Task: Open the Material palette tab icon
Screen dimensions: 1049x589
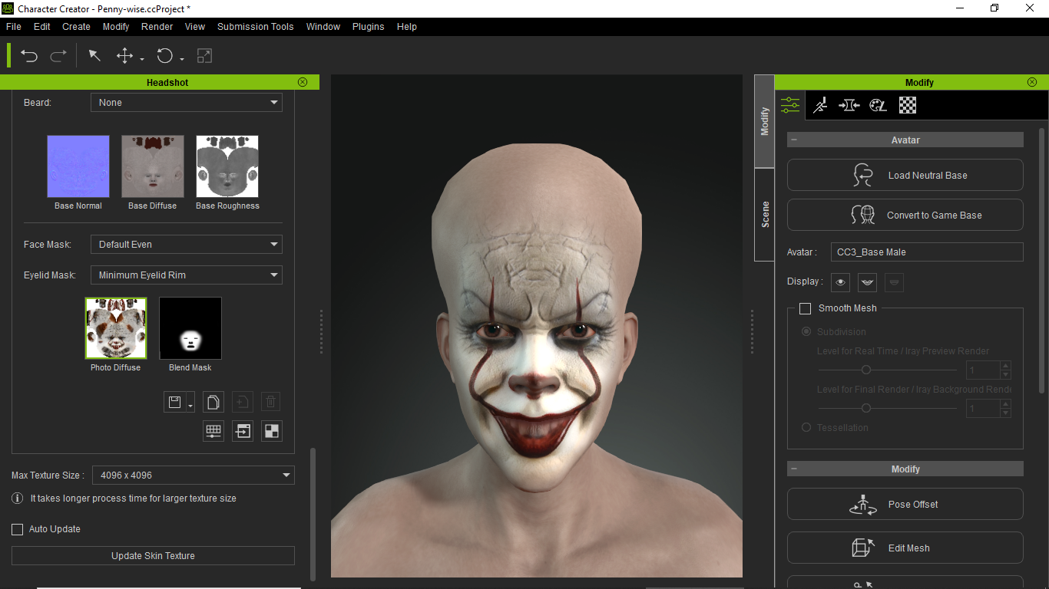Action: (878, 105)
